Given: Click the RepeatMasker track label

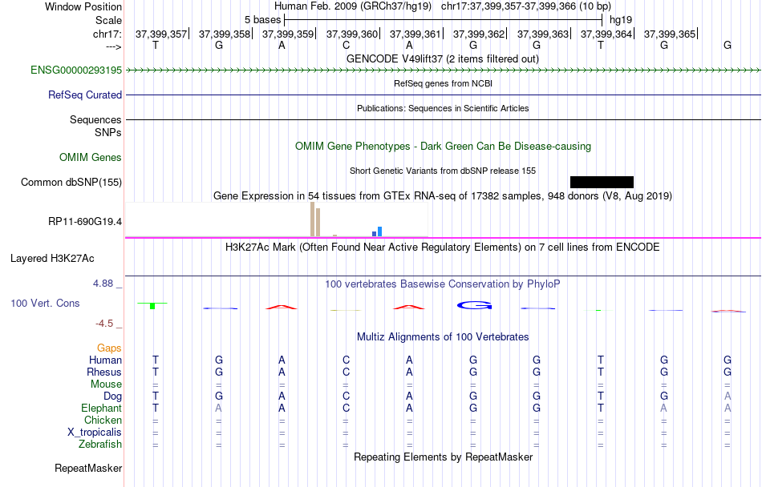Looking at the screenshot, I should point(88,468).
